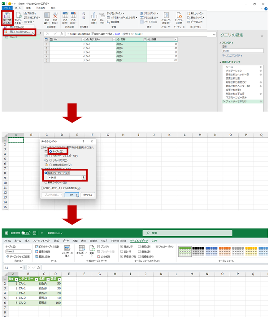Click the テーブル名 input field
The height and width of the screenshot is (317, 269).
click(18, 251)
